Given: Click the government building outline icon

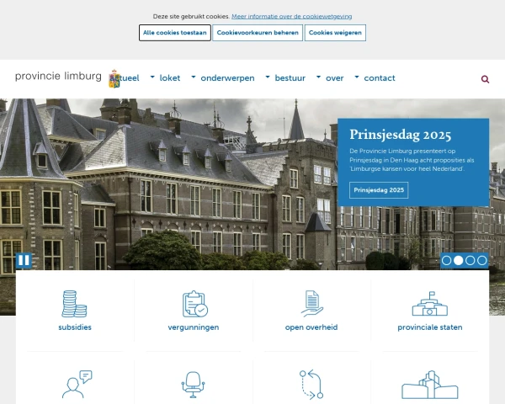Looking at the screenshot, I should (430, 385).
